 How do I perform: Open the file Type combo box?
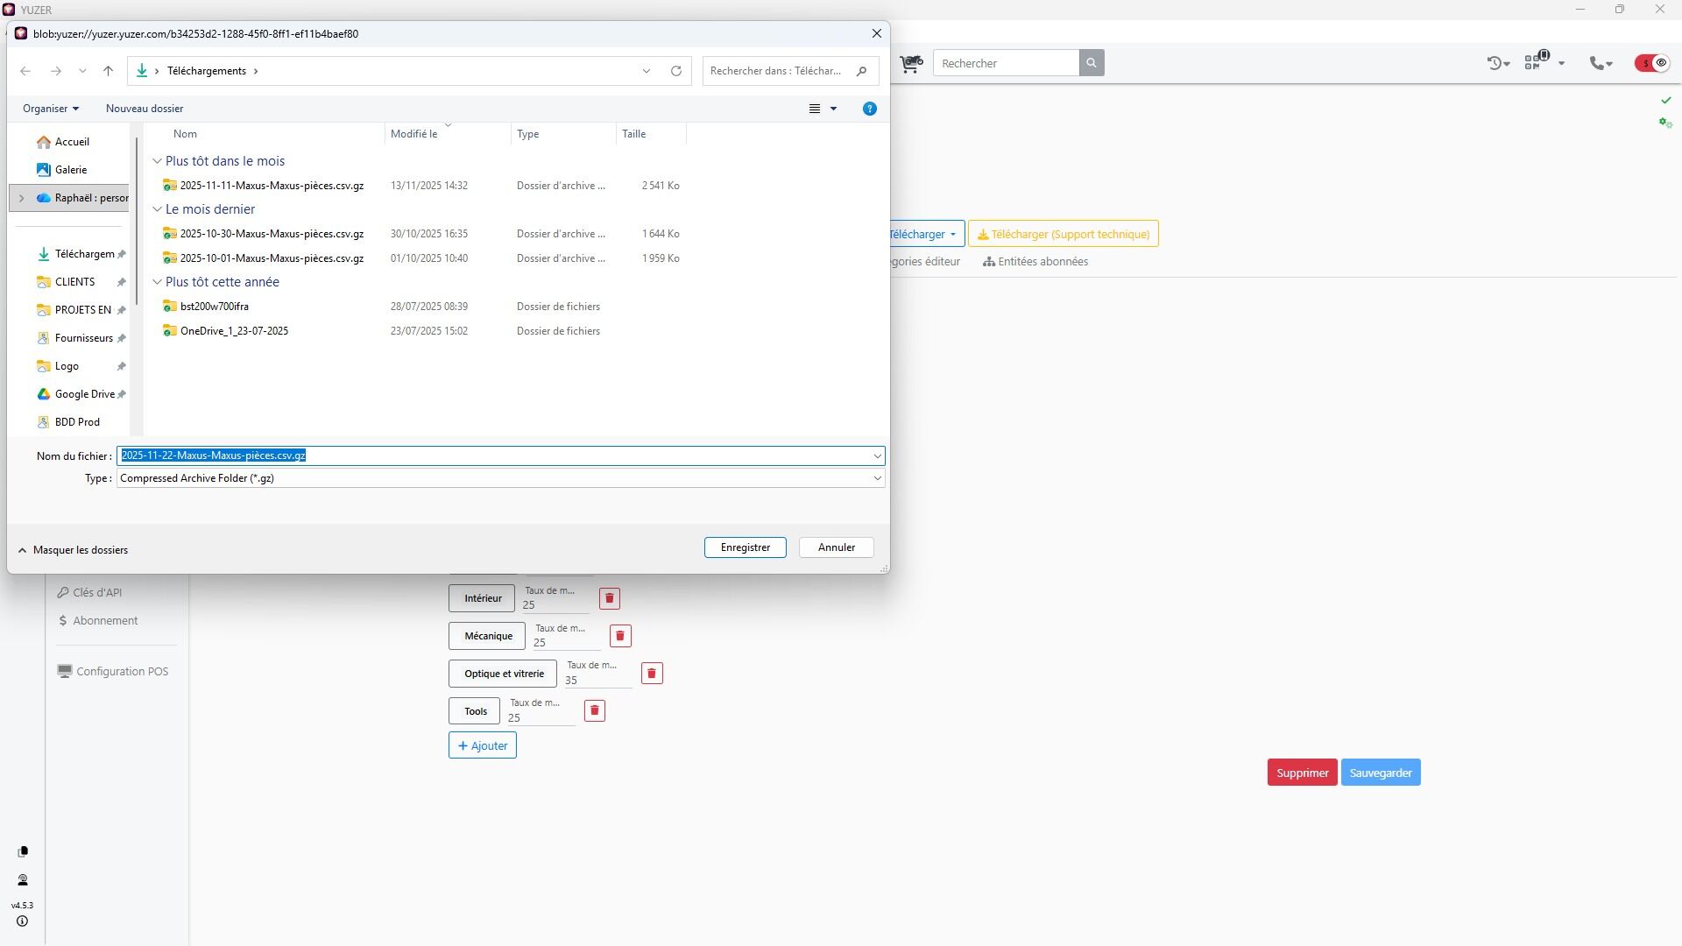499,478
